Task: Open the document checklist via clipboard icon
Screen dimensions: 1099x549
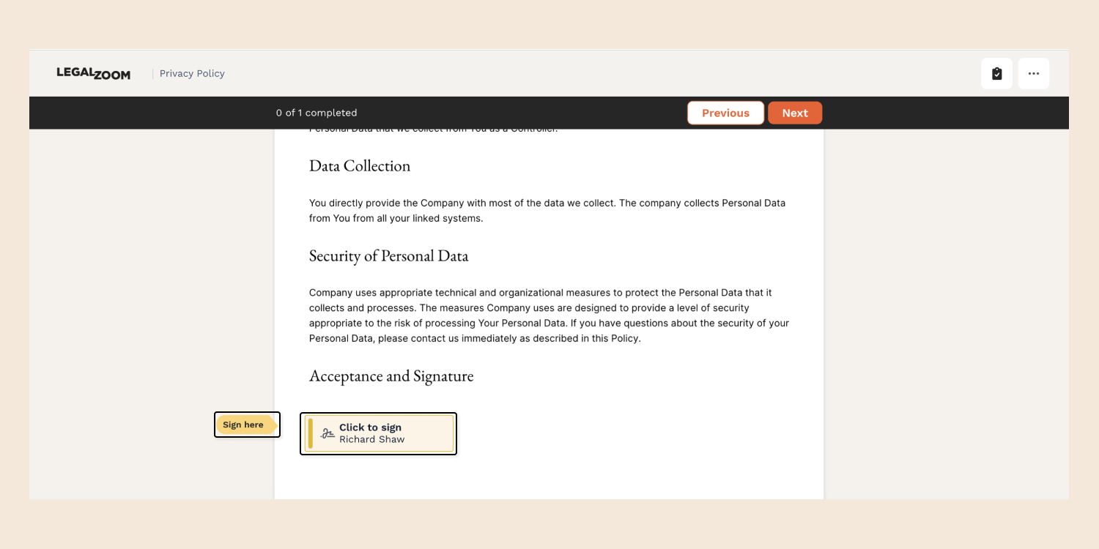Action: coord(996,73)
